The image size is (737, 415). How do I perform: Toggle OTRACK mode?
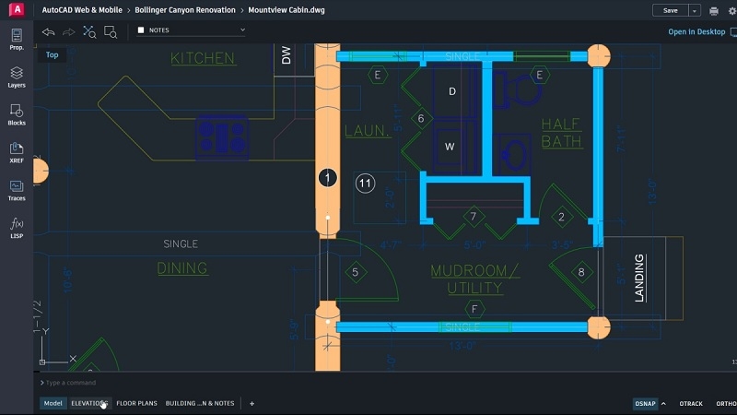[691, 403]
